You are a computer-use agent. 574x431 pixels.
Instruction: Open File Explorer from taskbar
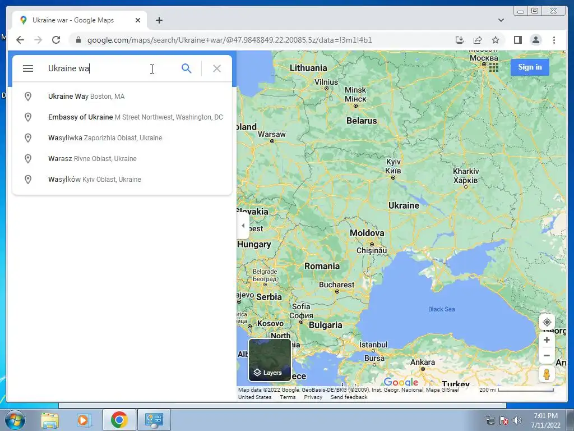click(50, 420)
